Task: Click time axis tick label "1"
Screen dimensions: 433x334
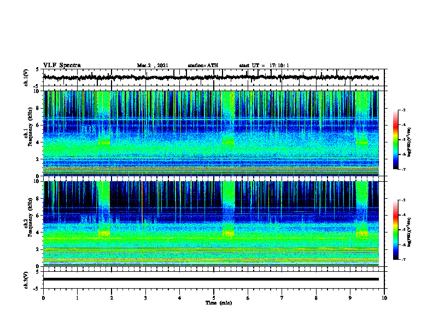Action: click(77, 298)
